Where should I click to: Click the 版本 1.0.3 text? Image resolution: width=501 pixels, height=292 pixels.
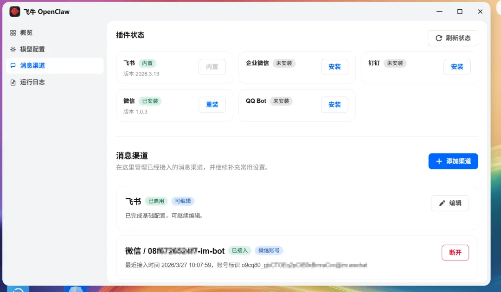pyautogui.click(x=135, y=112)
